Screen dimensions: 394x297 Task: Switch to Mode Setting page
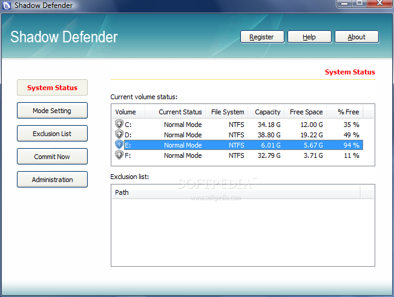pyautogui.click(x=52, y=111)
